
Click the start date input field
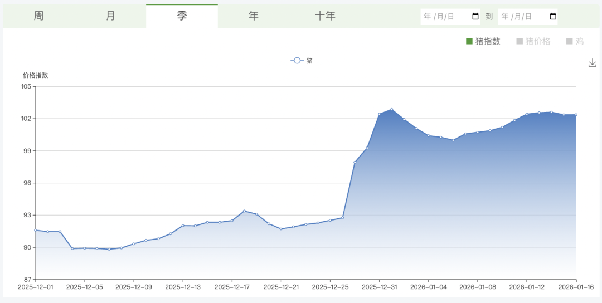445,17
